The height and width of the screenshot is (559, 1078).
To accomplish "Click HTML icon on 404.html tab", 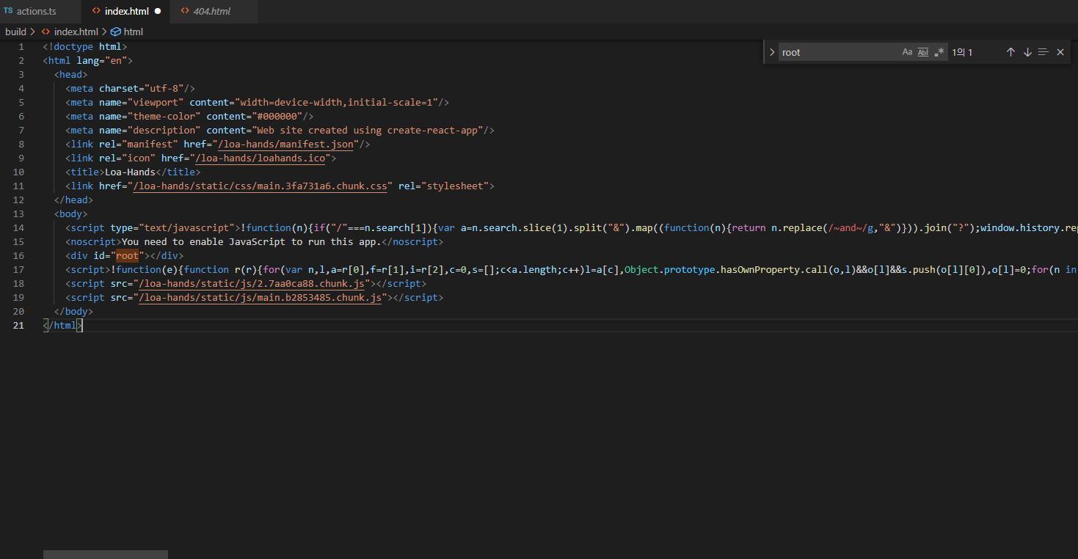I will (x=185, y=11).
